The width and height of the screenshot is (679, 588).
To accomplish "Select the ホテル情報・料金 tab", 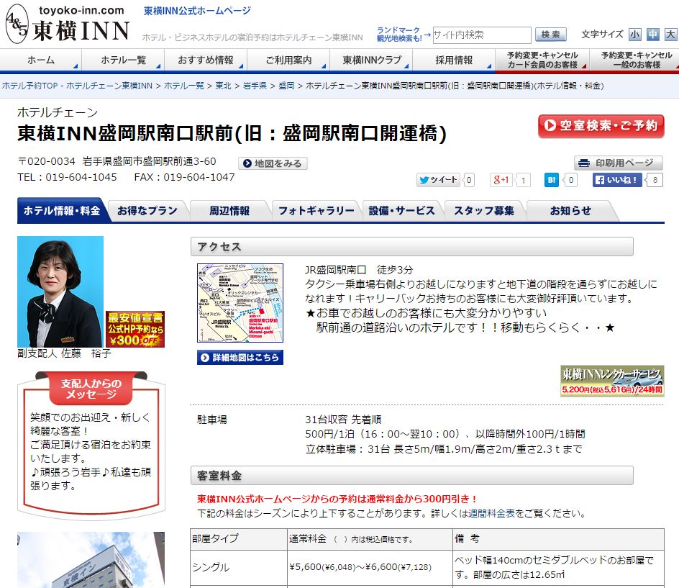I will click(x=62, y=211).
